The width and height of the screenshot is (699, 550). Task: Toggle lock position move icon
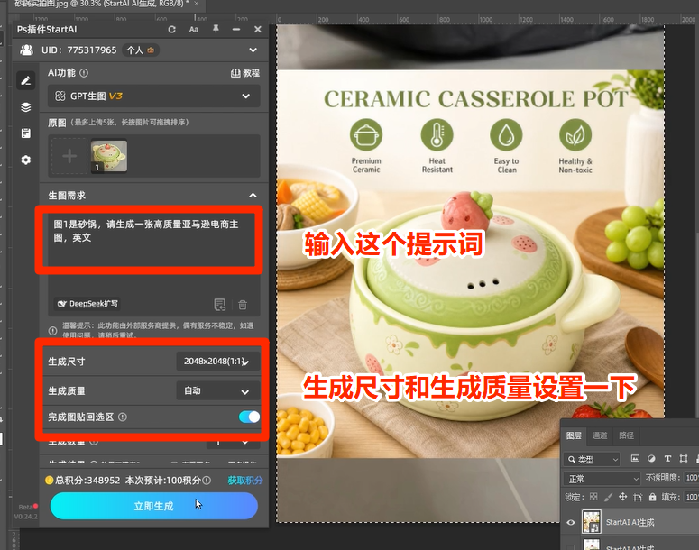(x=622, y=497)
